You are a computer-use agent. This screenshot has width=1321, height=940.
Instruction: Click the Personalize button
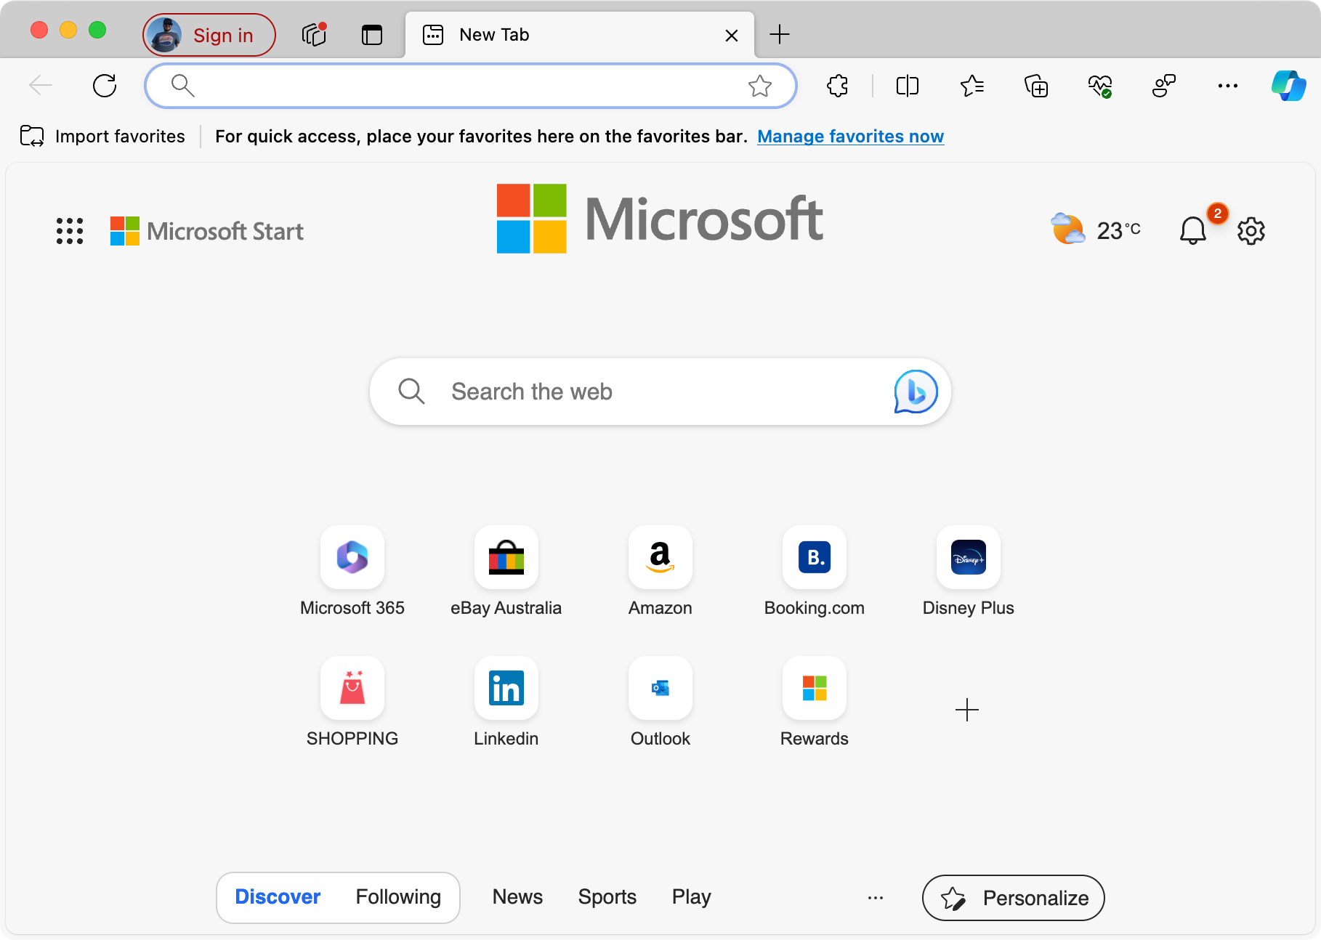click(x=1013, y=898)
